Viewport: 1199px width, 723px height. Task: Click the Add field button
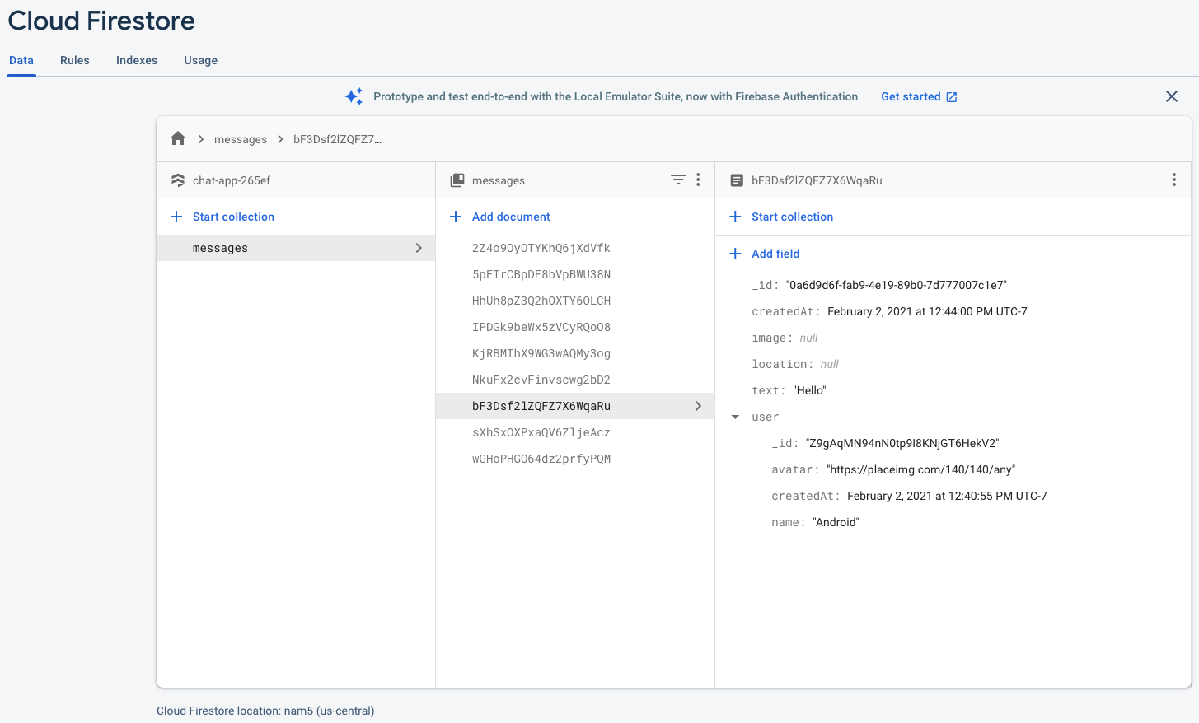point(775,254)
